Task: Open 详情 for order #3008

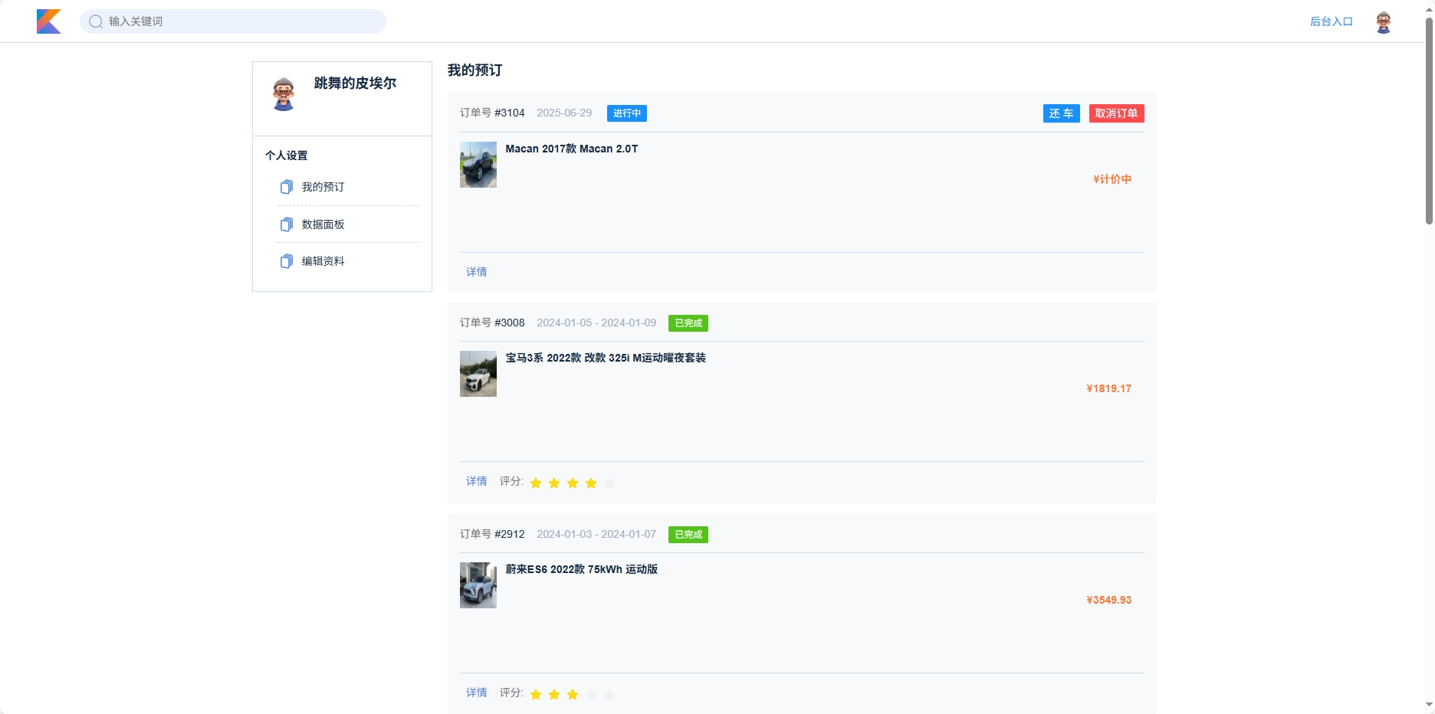Action: [x=477, y=481]
